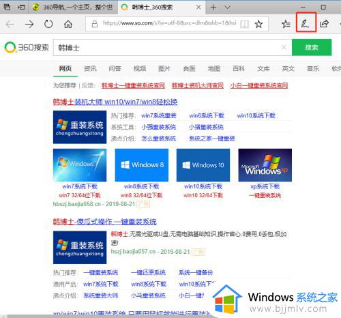This screenshot has width=341, height=318.
Task: Open the 一键重装系统 link under xp系统下载
Action: [x=265, y=195]
